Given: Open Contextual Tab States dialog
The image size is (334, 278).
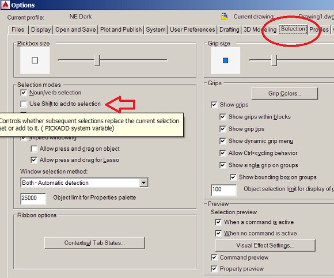Looking at the screenshot, I should (94, 243).
